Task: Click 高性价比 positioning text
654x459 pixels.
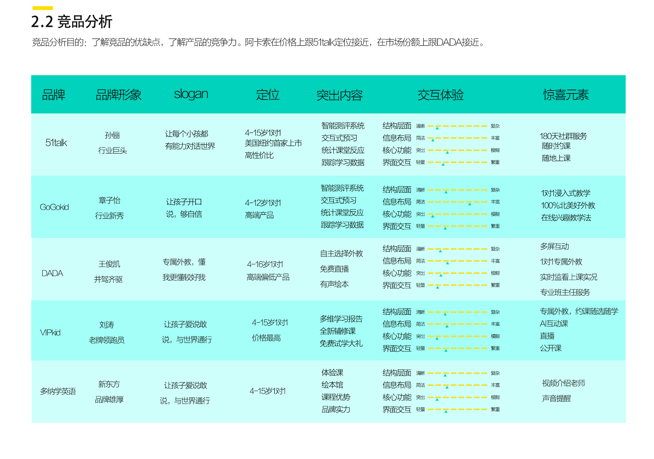Action: point(259,155)
